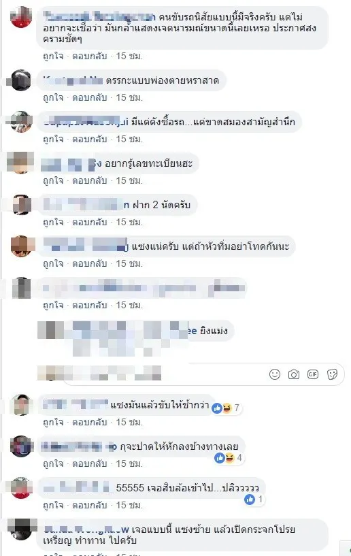Open the avatar beside the ประกาศสงคราม comment
The width and height of the screenshot is (351, 556).
point(21,16)
